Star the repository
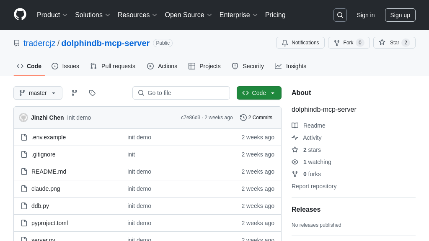This screenshot has height=241, width=429. pyautogui.click(x=394, y=43)
